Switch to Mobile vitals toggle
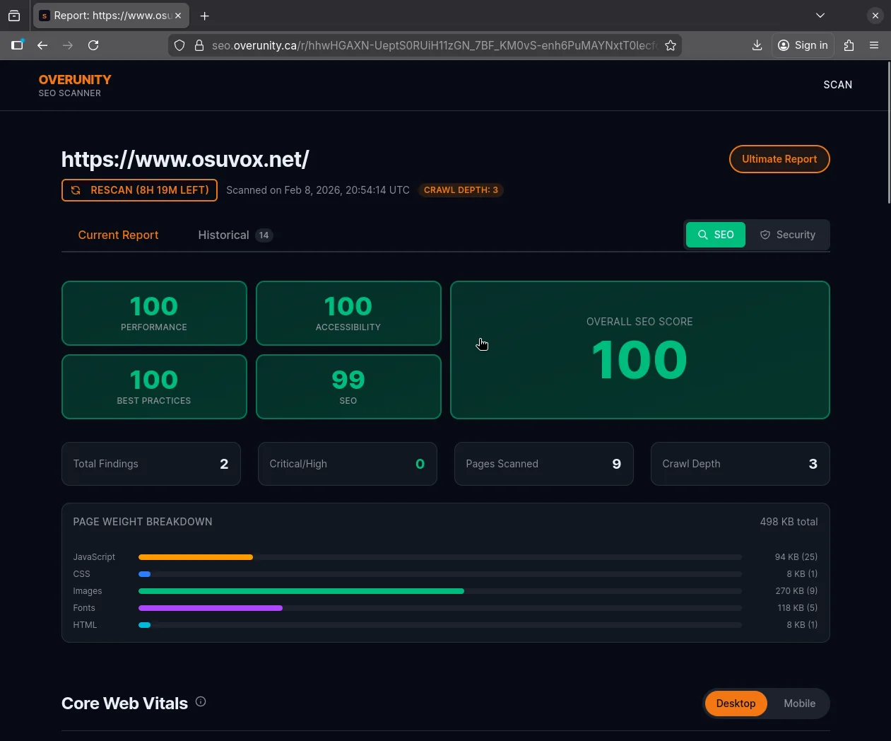 (799, 704)
